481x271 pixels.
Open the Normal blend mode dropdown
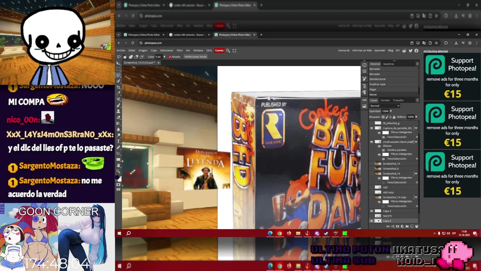pos(384,106)
